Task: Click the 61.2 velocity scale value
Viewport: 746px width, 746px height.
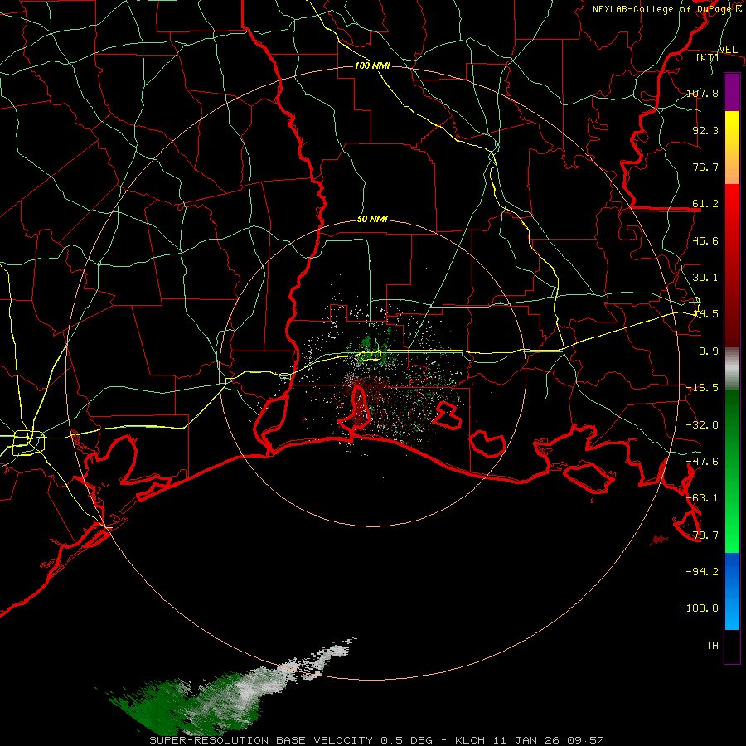Action: (705, 204)
